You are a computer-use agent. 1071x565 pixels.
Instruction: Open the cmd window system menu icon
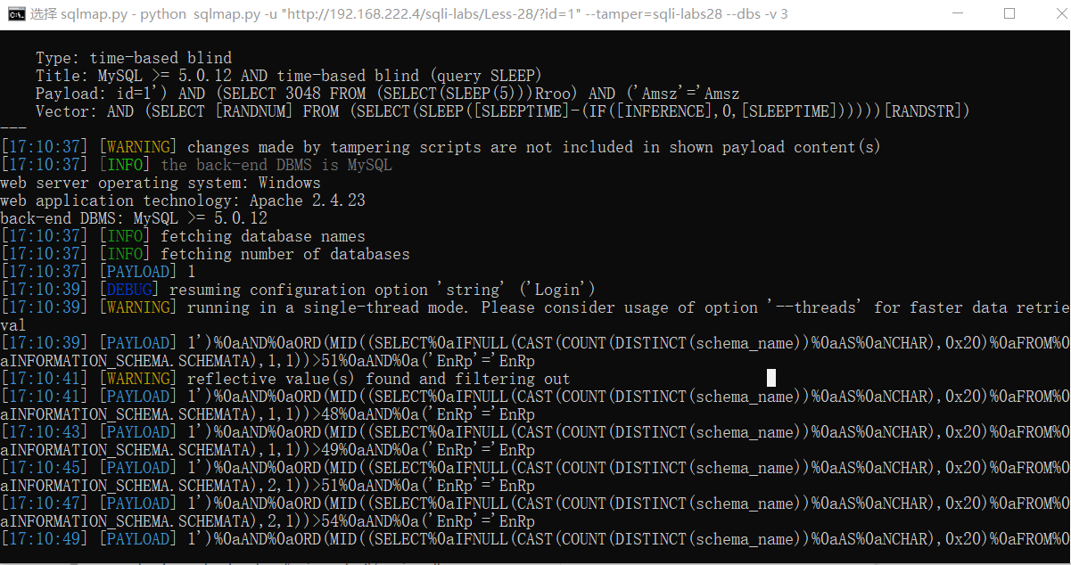[15, 14]
